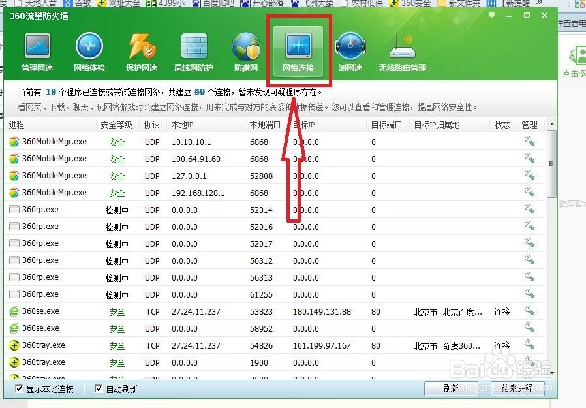
Task: Manage 360rp.exe connection on port 52017
Action: (529, 243)
